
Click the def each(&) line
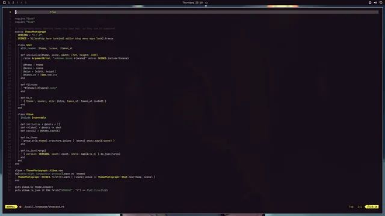(x=40, y=131)
